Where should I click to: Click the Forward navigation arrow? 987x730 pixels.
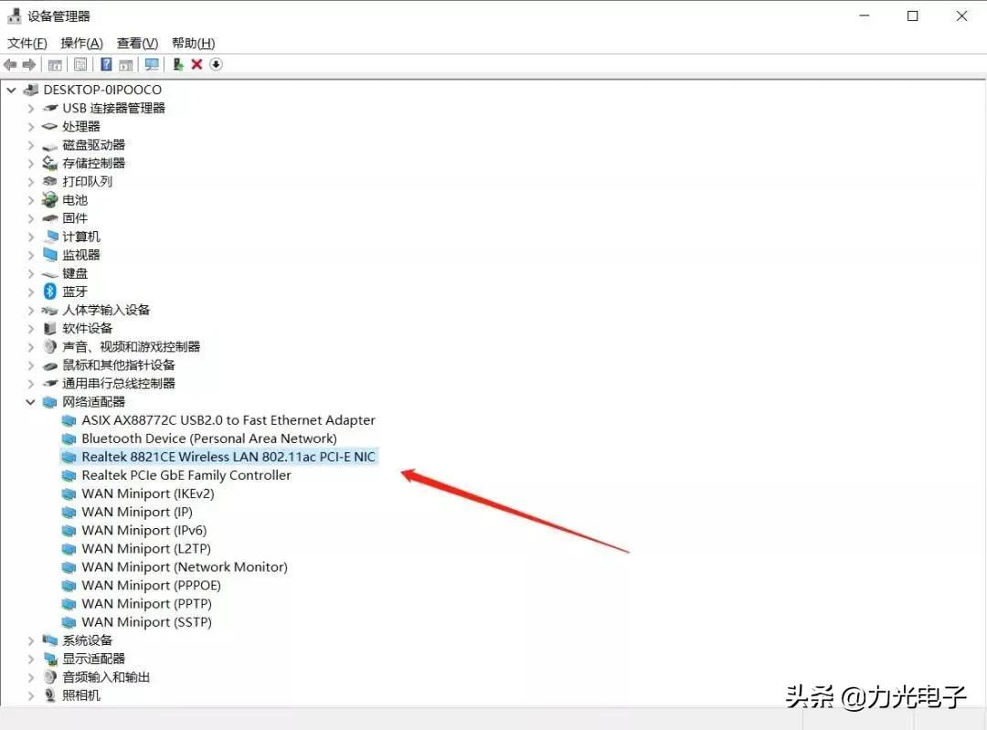[28, 64]
